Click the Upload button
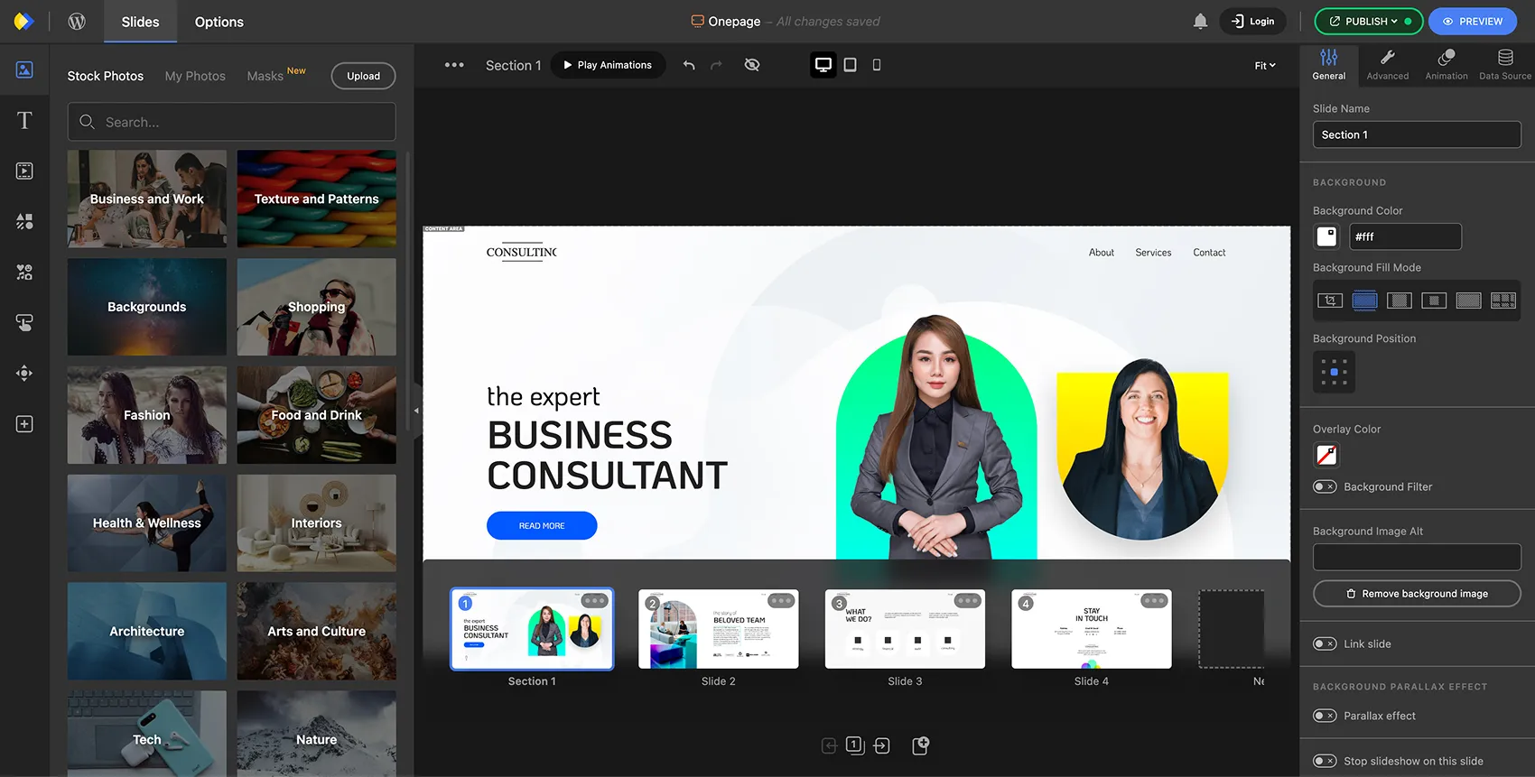 (x=363, y=76)
